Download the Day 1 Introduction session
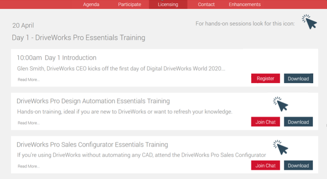This screenshot has width=327, height=179. [x=299, y=78]
